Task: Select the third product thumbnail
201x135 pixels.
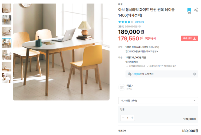Action: coord(6,32)
